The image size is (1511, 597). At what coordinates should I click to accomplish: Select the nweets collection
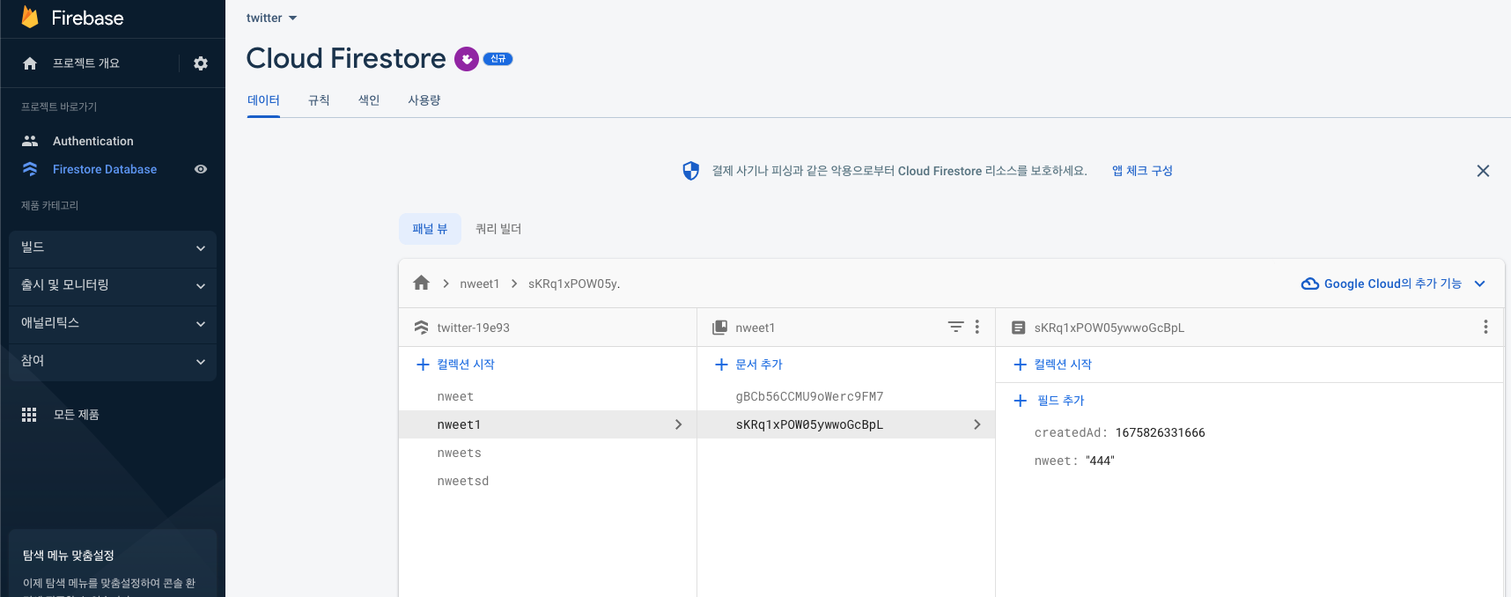[x=460, y=453]
